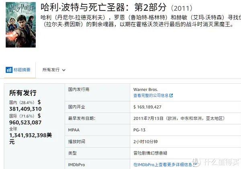Image resolution: width=241 pixels, height=169 pixels.
Task: Click the 所有发行 heading in the summary panel
Action: coord(23,93)
